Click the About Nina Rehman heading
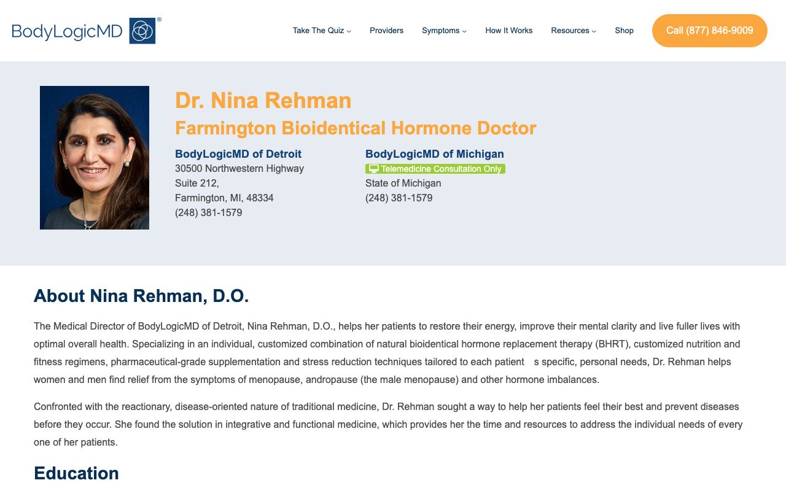The height and width of the screenshot is (491, 786). pyautogui.click(x=141, y=296)
